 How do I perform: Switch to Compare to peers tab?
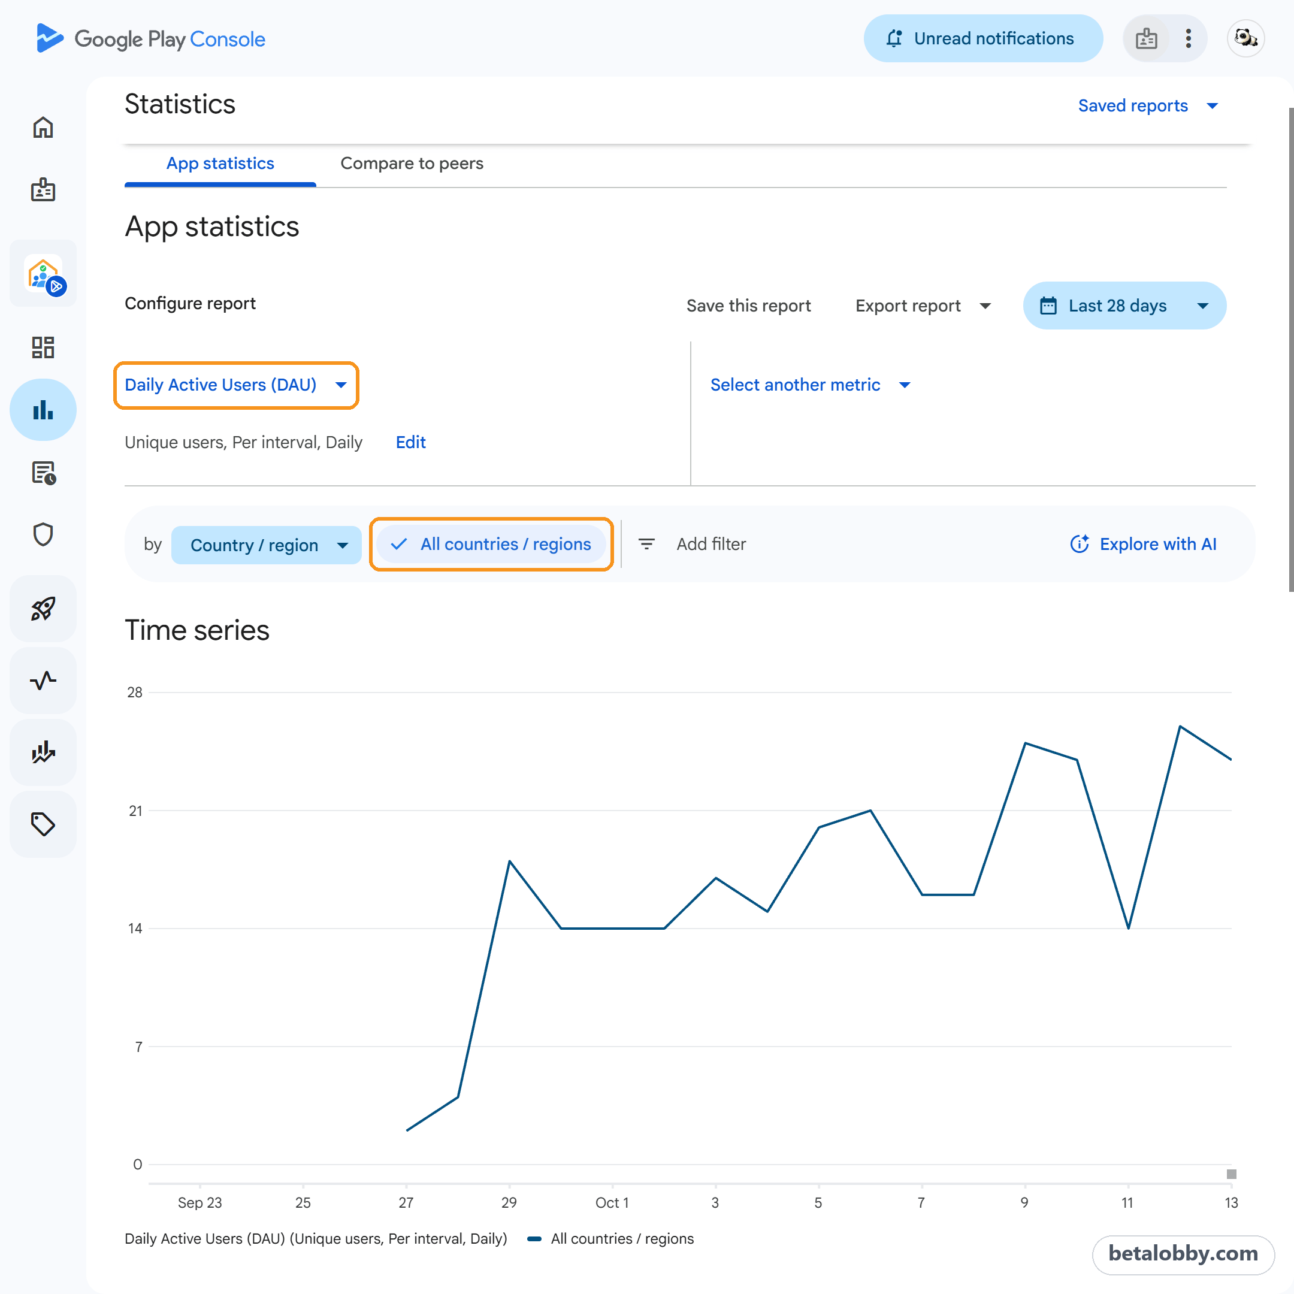(x=412, y=164)
